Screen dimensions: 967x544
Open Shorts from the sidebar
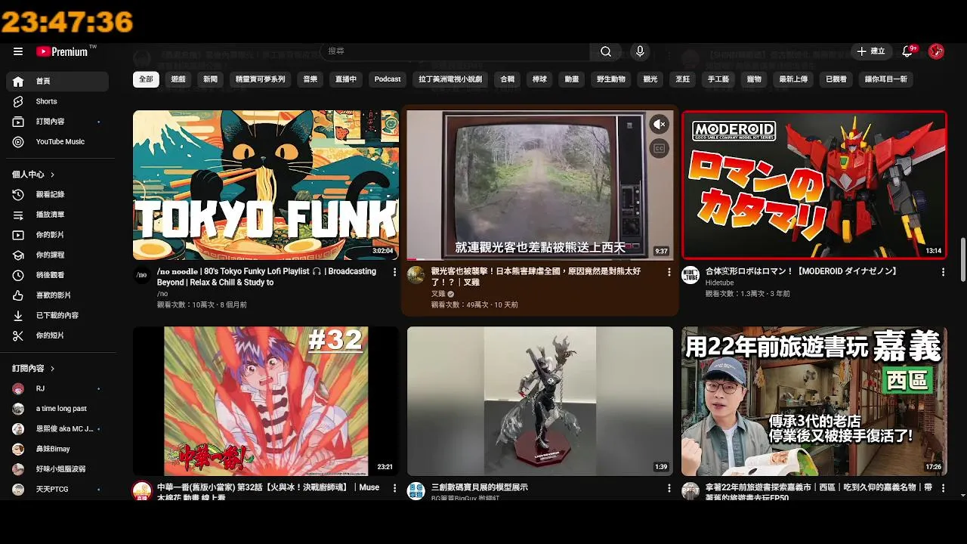57,101
